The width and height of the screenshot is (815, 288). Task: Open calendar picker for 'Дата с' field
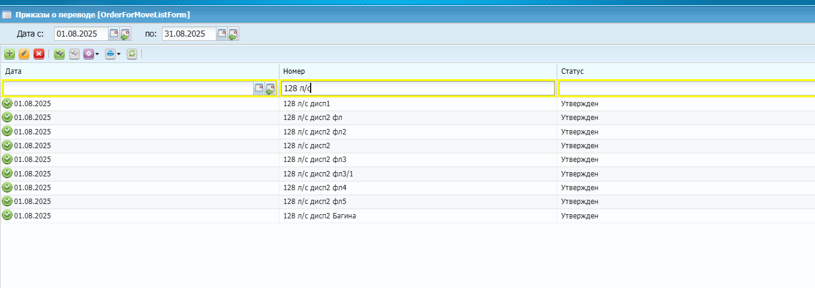[113, 34]
